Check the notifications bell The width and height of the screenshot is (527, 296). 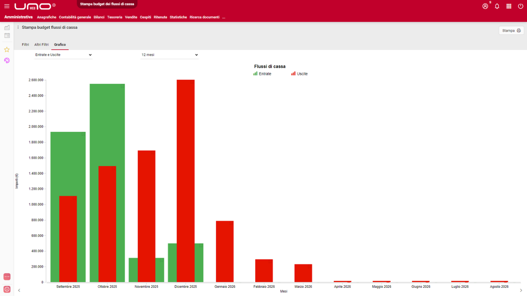(x=497, y=6)
